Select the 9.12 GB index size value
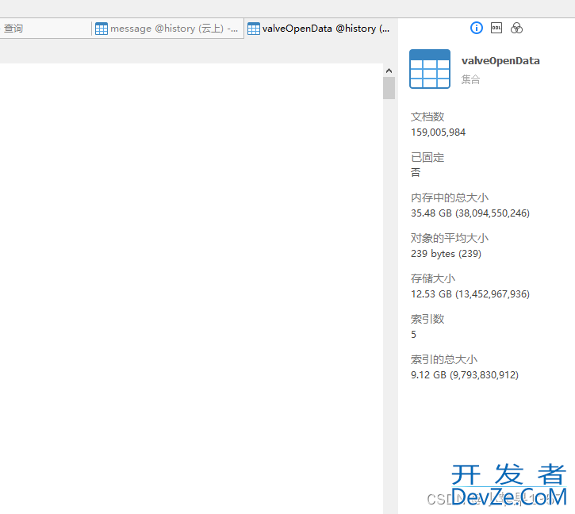The width and height of the screenshot is (575, 514). [x=465, y=375]
